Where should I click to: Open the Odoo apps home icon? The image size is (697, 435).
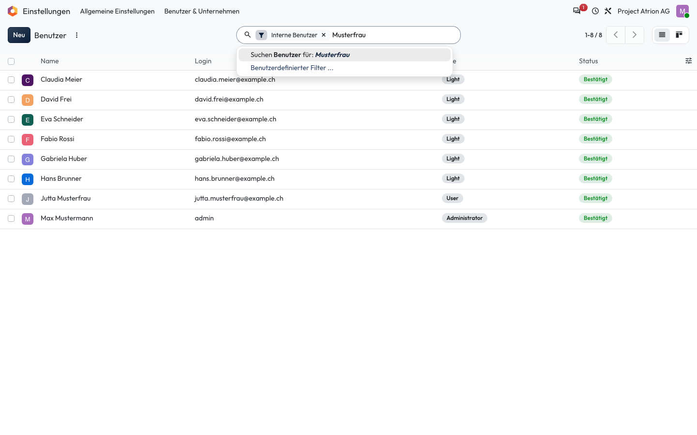click(x=13, y=11)
